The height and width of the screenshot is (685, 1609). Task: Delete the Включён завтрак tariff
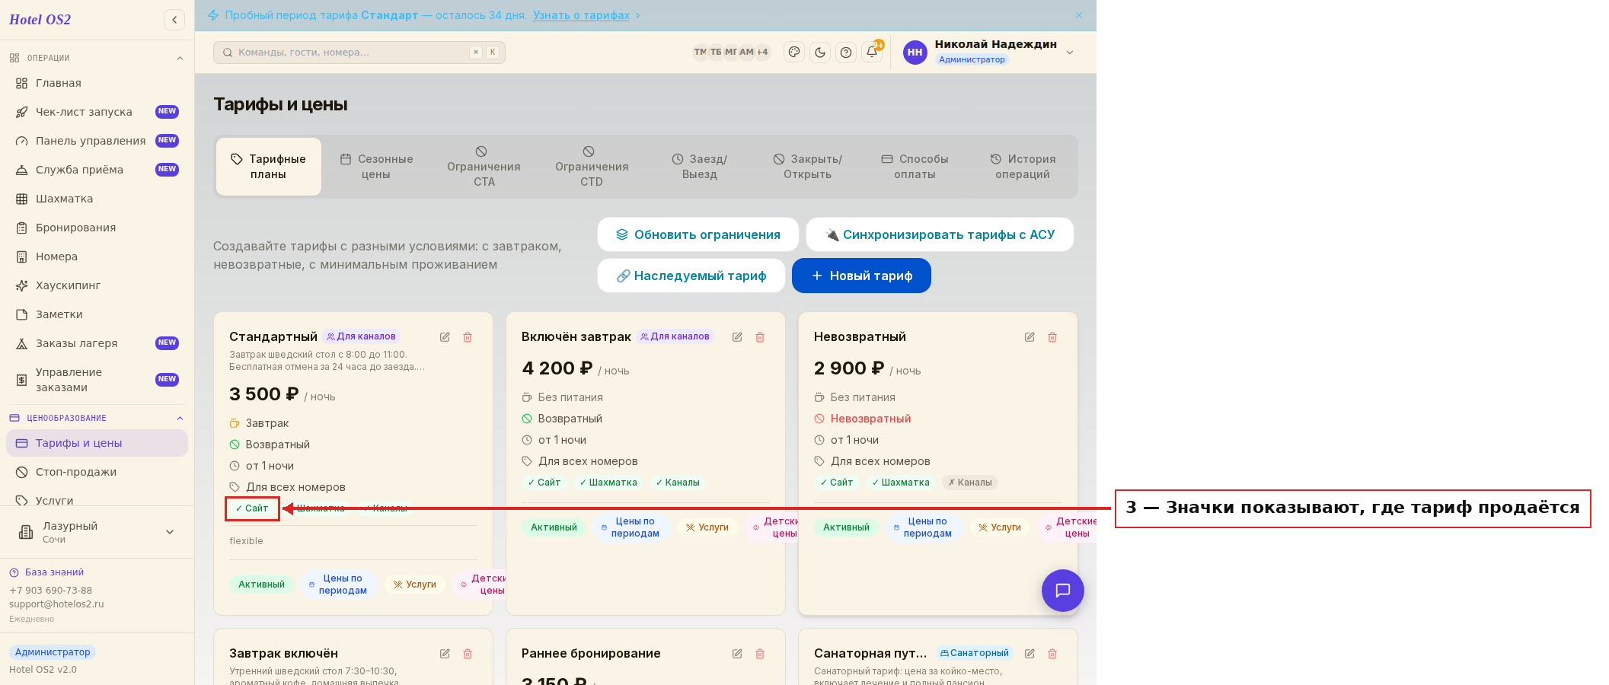pyautogui.click(x=760, y=337)
